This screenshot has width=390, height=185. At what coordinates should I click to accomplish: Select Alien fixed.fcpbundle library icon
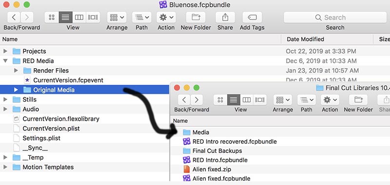click(x=187, y=178)
